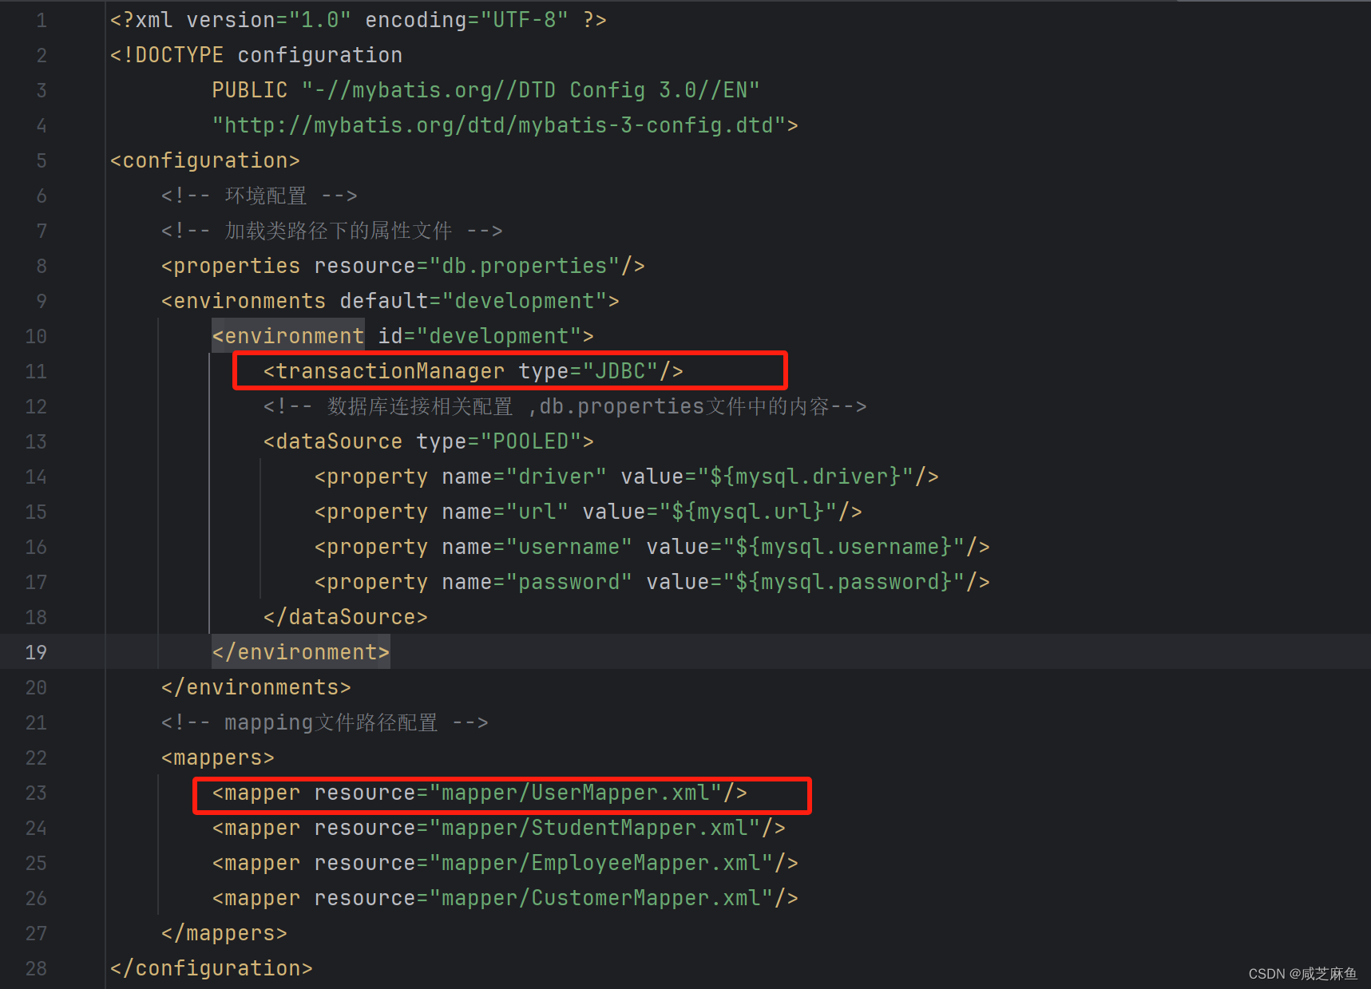Screen dimensions: 1371x989
Task: Click the CustomerMapper.xml mapper line
Action: [x=505, y=898]
